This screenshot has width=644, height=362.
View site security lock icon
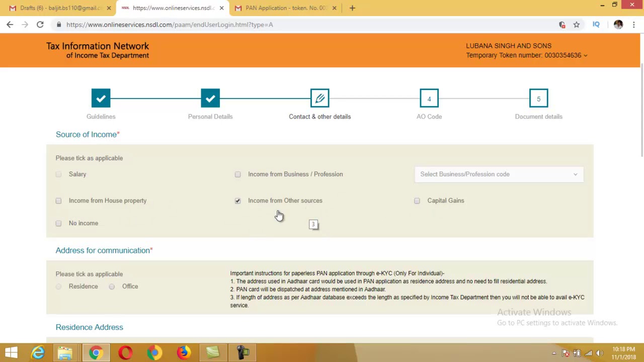pos(59,25)
